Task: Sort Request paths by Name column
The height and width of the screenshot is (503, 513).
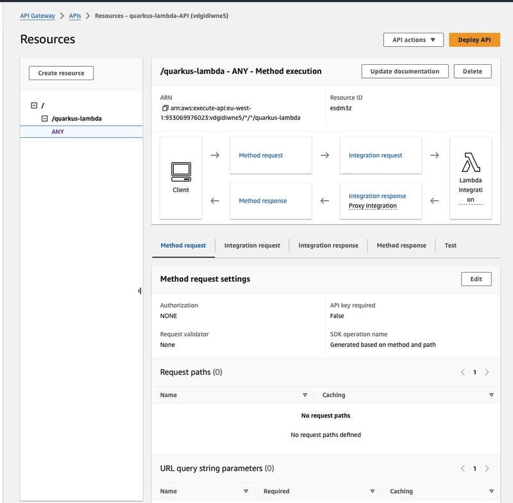Action: point(305,395)
